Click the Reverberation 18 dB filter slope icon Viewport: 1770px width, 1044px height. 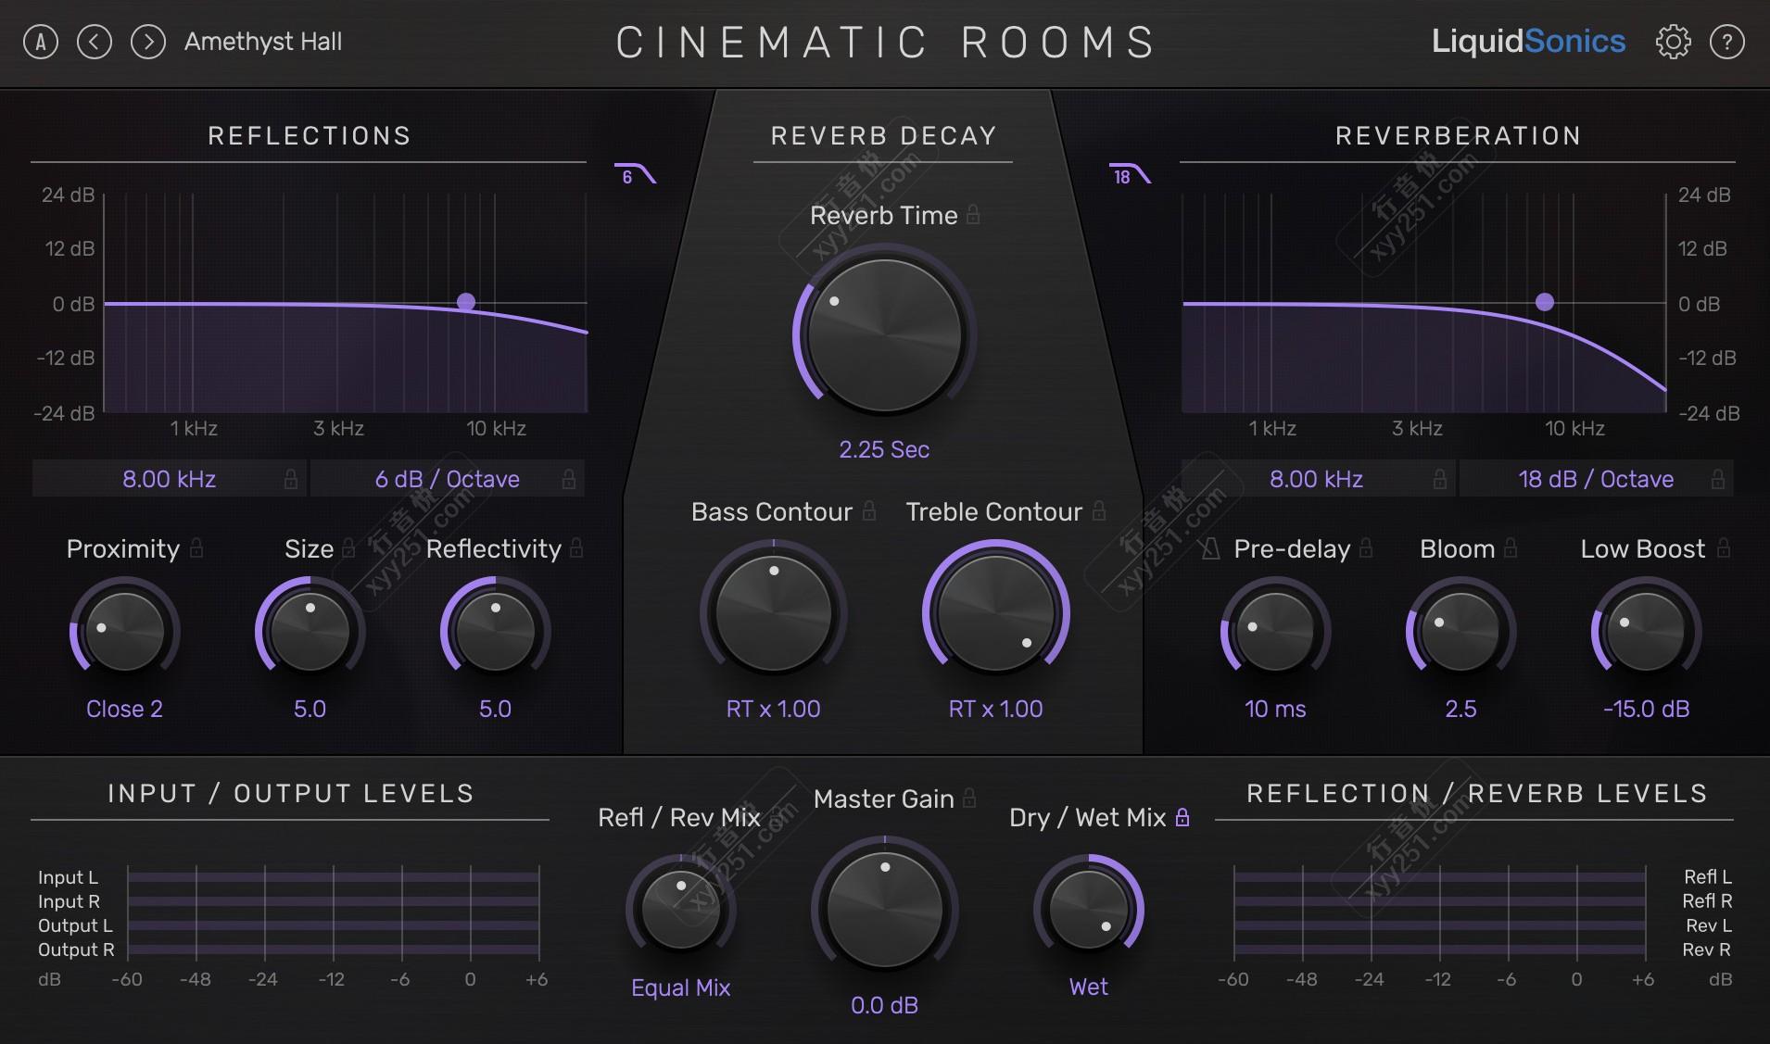pyautogui.click(x=1131, y=175)
